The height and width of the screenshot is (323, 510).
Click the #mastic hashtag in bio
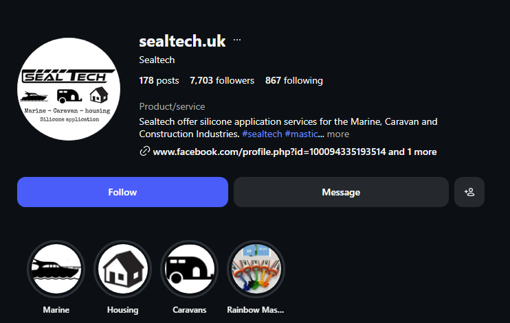pyautogui.click(x=301, y=134)
